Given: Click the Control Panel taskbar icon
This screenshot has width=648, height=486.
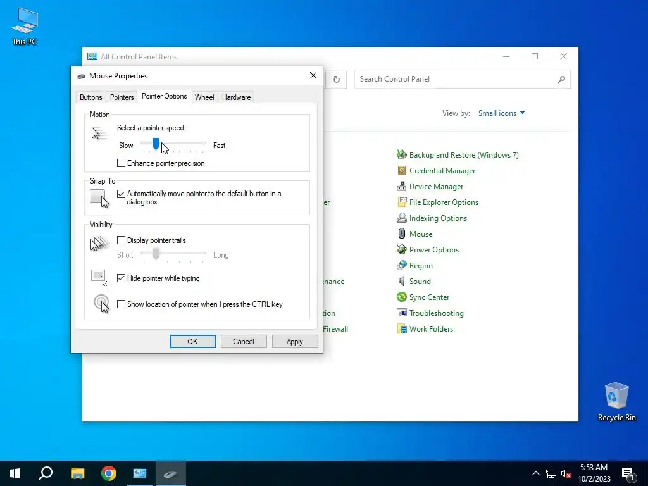Looking at the screenshot, I should [x=140, y=473].
